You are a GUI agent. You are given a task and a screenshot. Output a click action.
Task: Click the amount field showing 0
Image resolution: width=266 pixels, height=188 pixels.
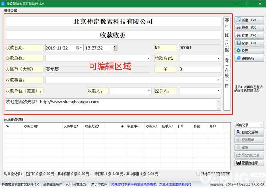point(200,69)
